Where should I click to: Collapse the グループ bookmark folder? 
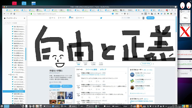click(x=9, y=75)
